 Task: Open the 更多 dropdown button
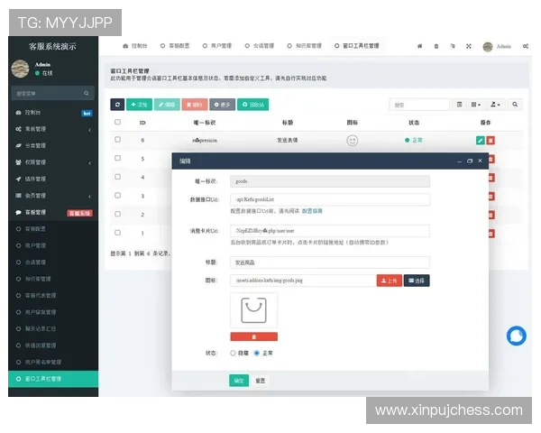pyautogui.click(x=222, y=105)
